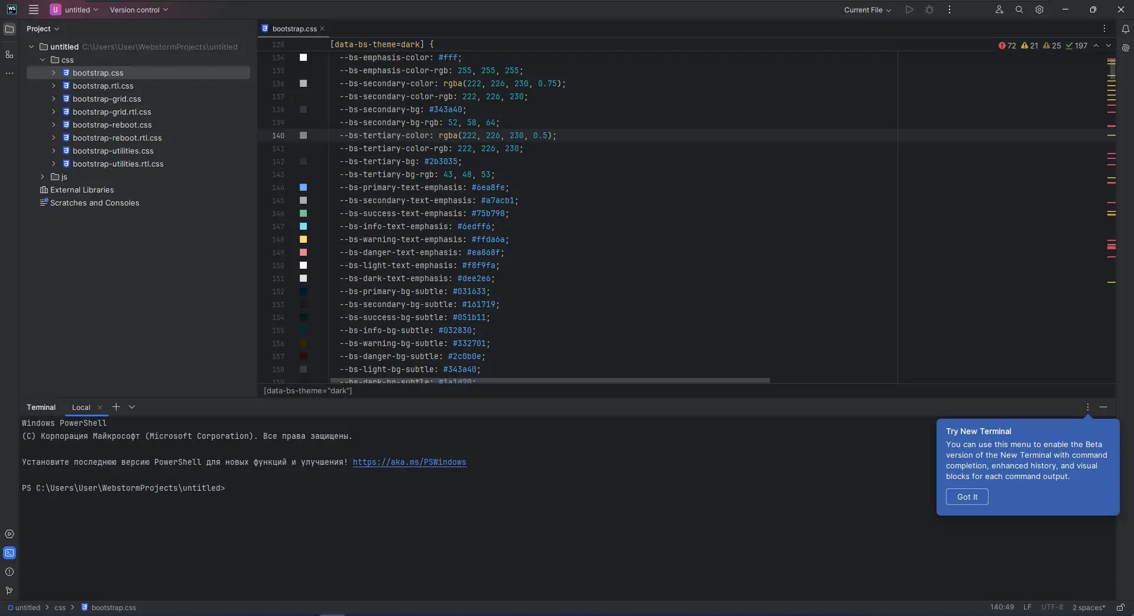Viewport: 1134px width, 616px height.
Task: Open the main hamburger menu
Action: [x=34, y=10]
